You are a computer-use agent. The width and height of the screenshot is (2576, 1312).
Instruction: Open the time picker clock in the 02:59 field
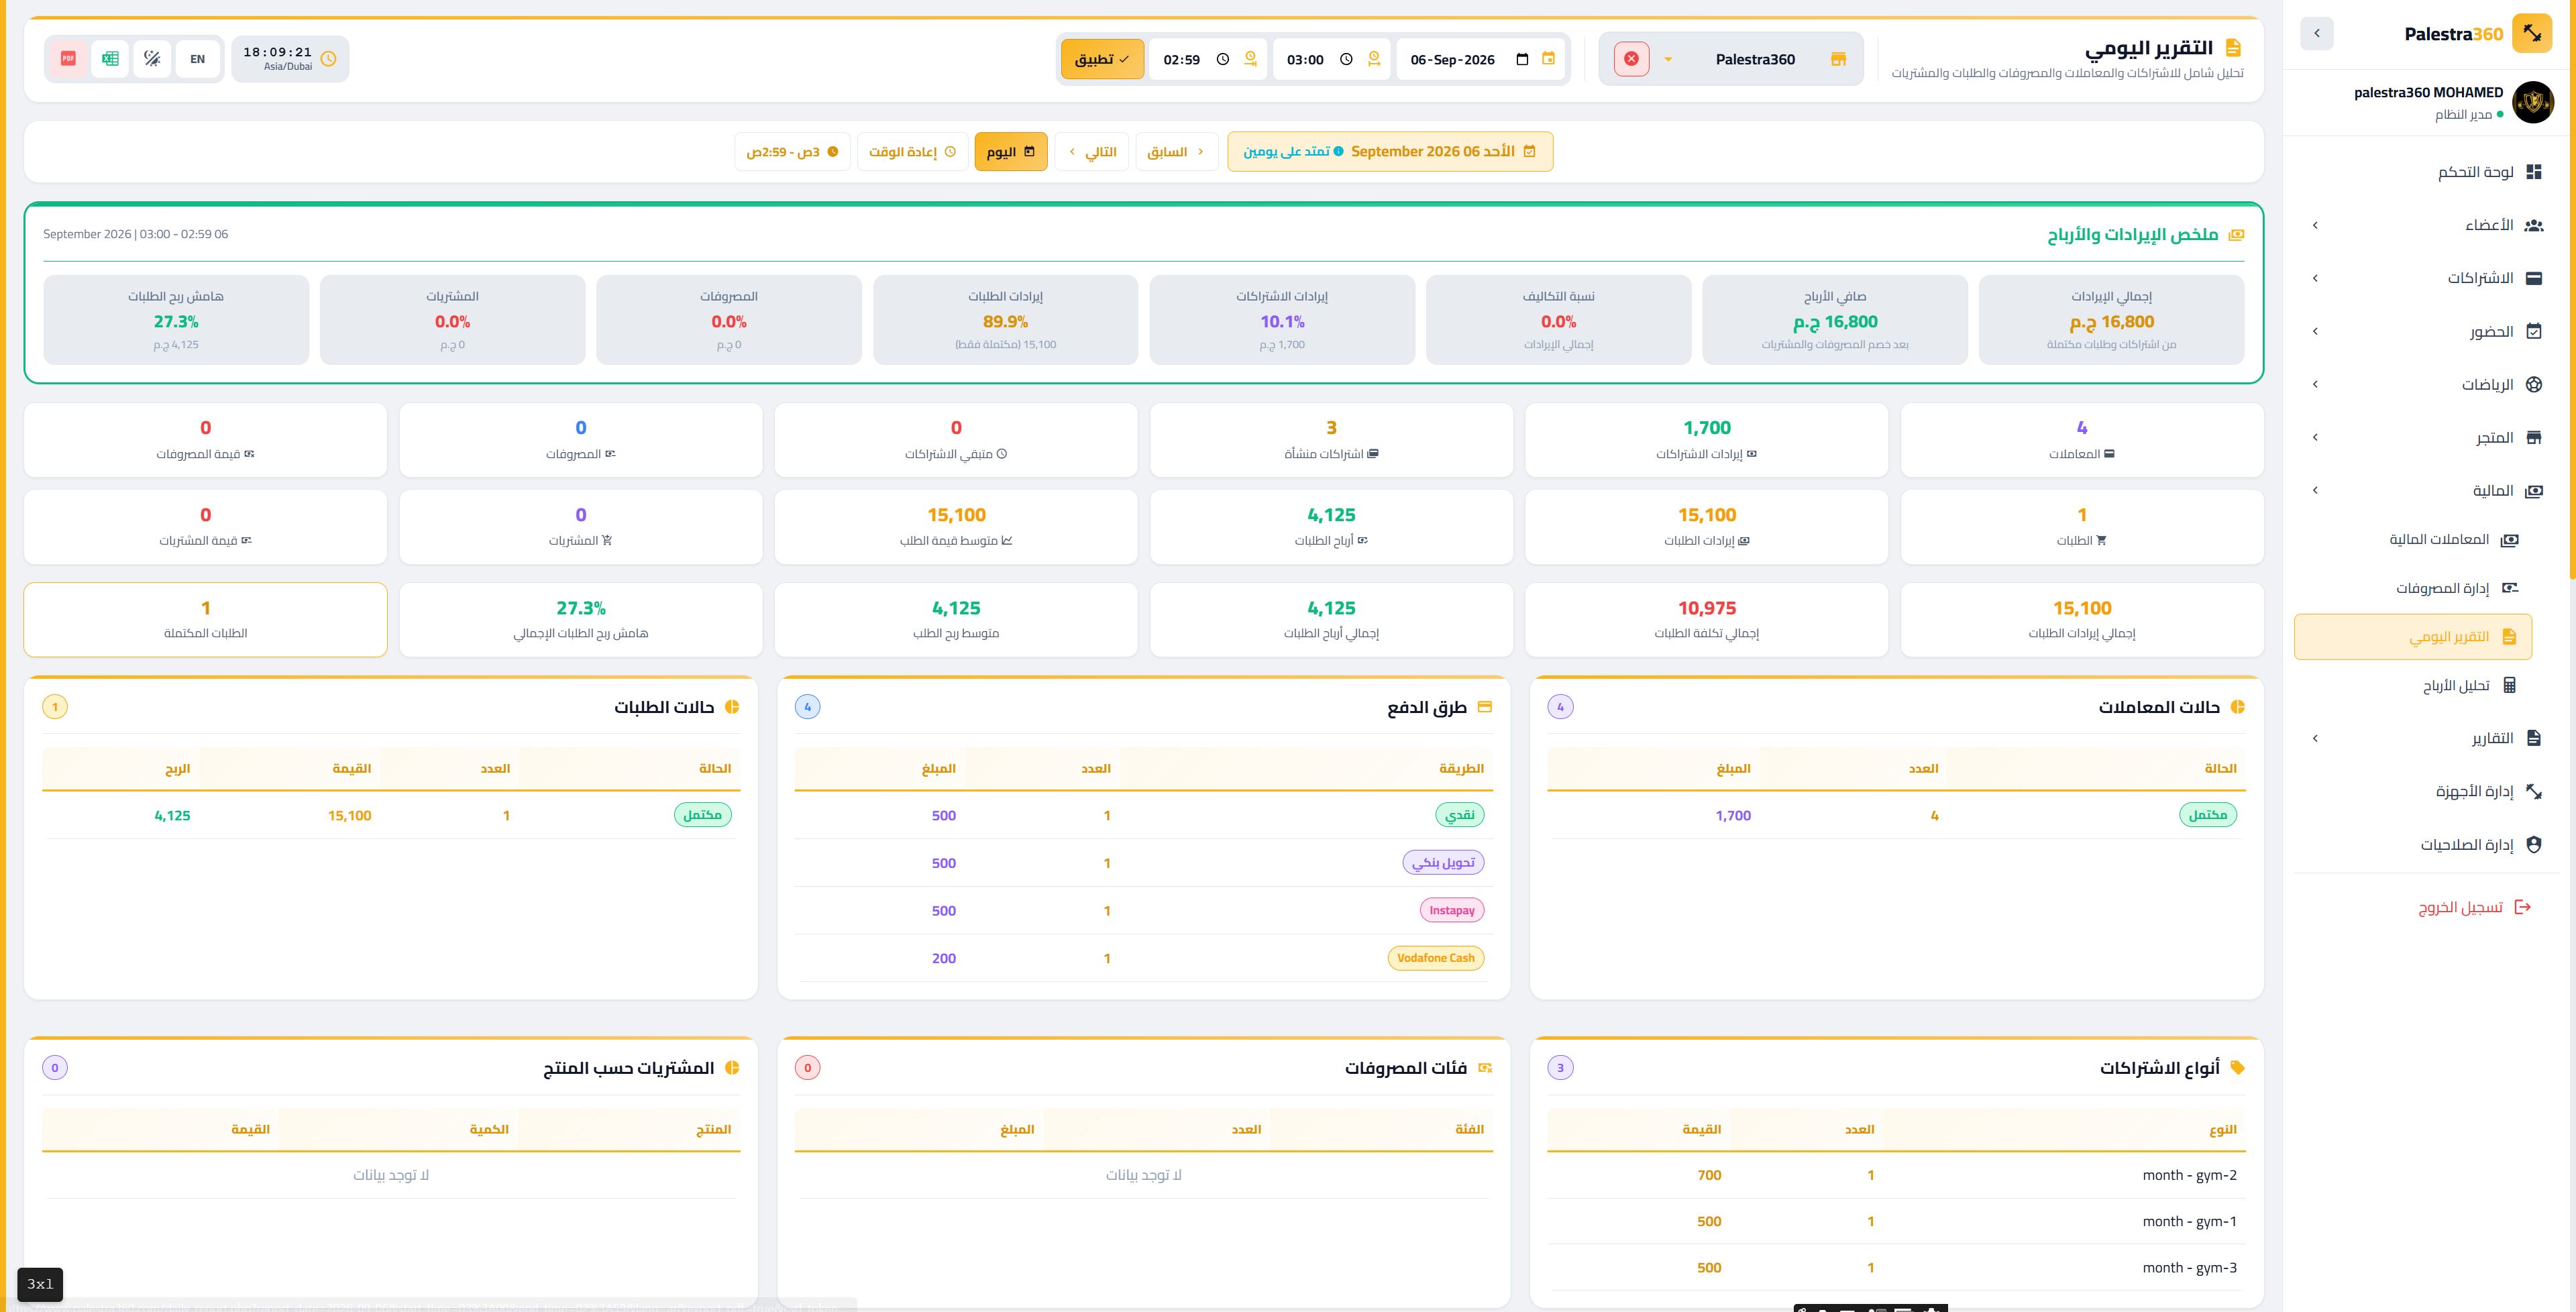(x=1222, y=59)
